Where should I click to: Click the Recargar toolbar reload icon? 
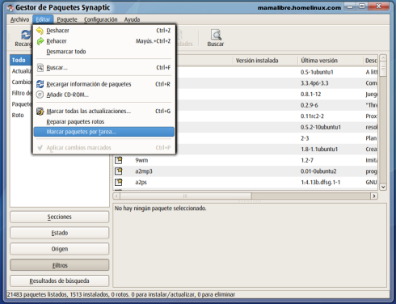(26, 35)
